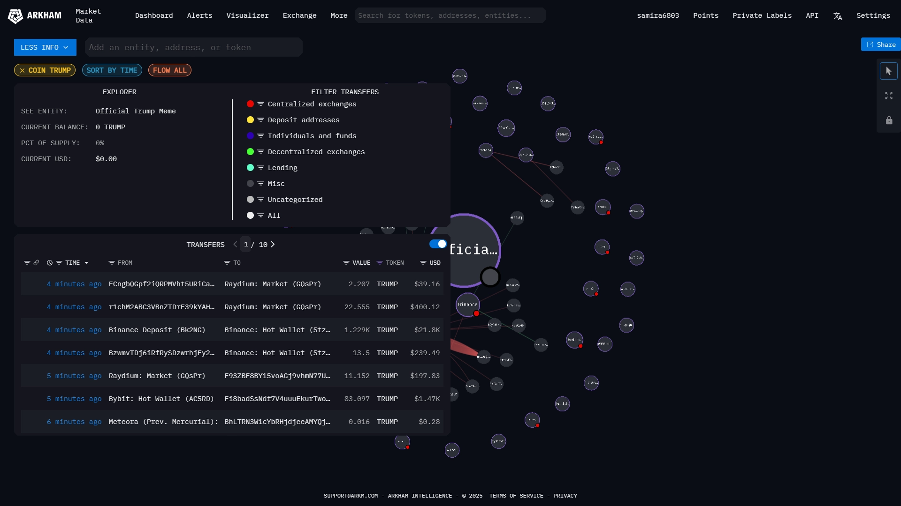Click the support@arkm.com email link
Screen dimensions: 901x506
351,496
